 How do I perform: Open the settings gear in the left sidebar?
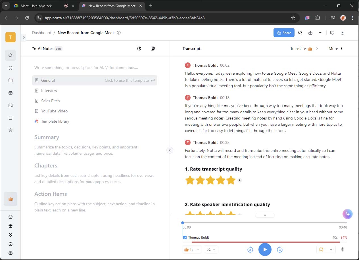(x=11, y=253)
